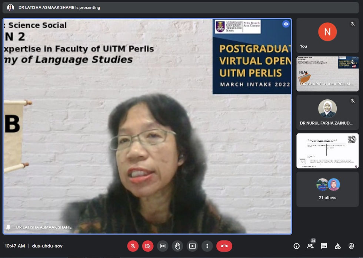Toggle closed captions
This screenshot has height=258, width=363.
[163, 246]
